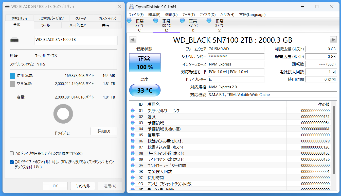Click the 項目名 column header

click(x=216, y=104)
